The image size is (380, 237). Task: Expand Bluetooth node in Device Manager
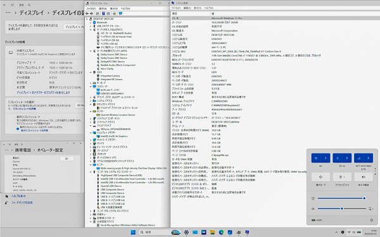click(91, 23)
